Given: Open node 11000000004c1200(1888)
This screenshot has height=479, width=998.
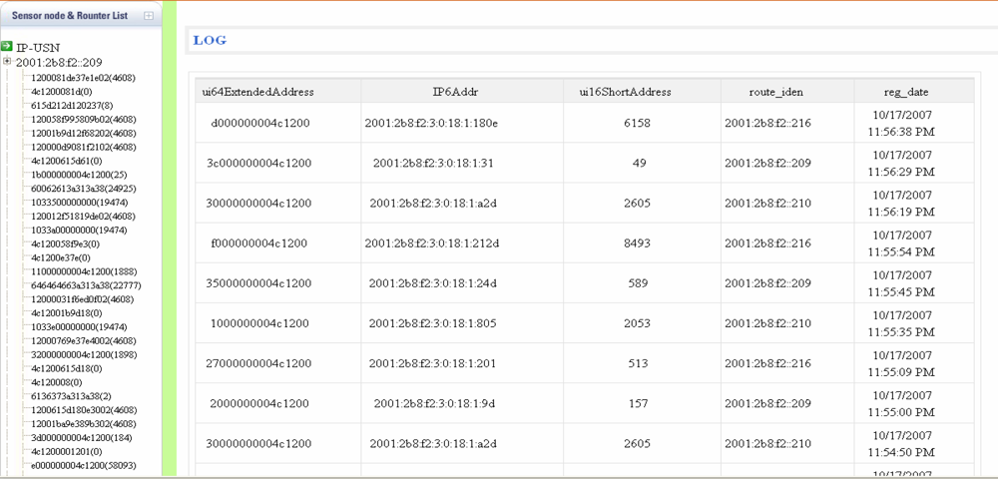Looking at the screenshot, I should tap(84, 271).
